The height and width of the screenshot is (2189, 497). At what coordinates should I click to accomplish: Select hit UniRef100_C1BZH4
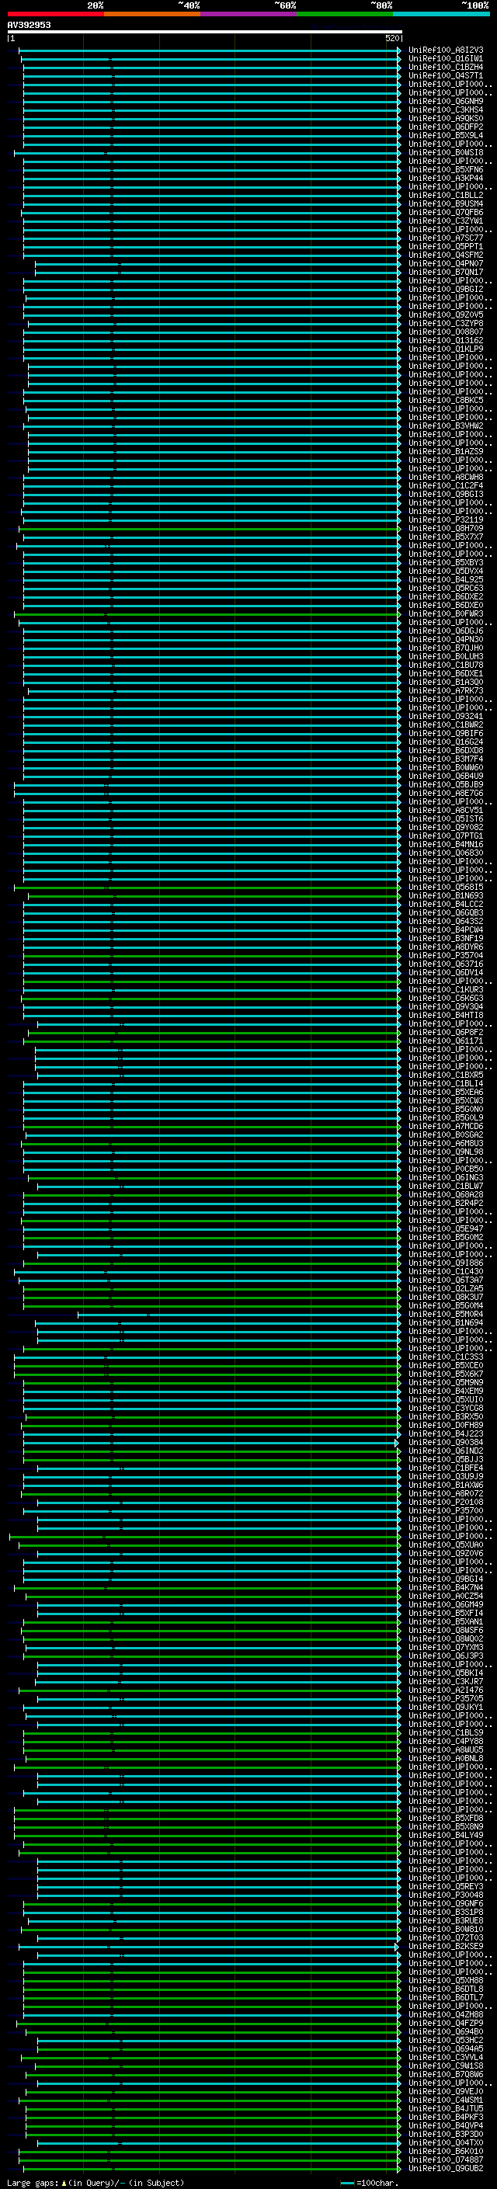point(446,67)
